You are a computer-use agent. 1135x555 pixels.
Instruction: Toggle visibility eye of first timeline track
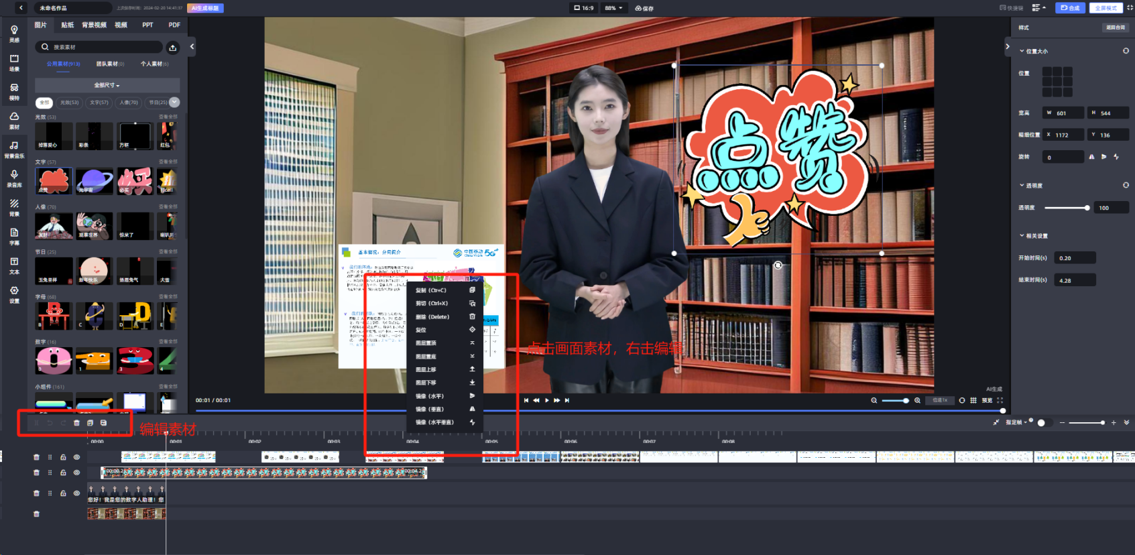(x=76, y=457)
